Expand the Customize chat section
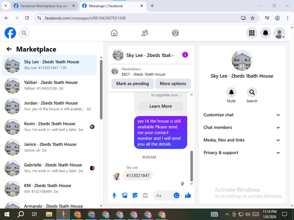The image size is (294, 220). click(x=242, y=115)
